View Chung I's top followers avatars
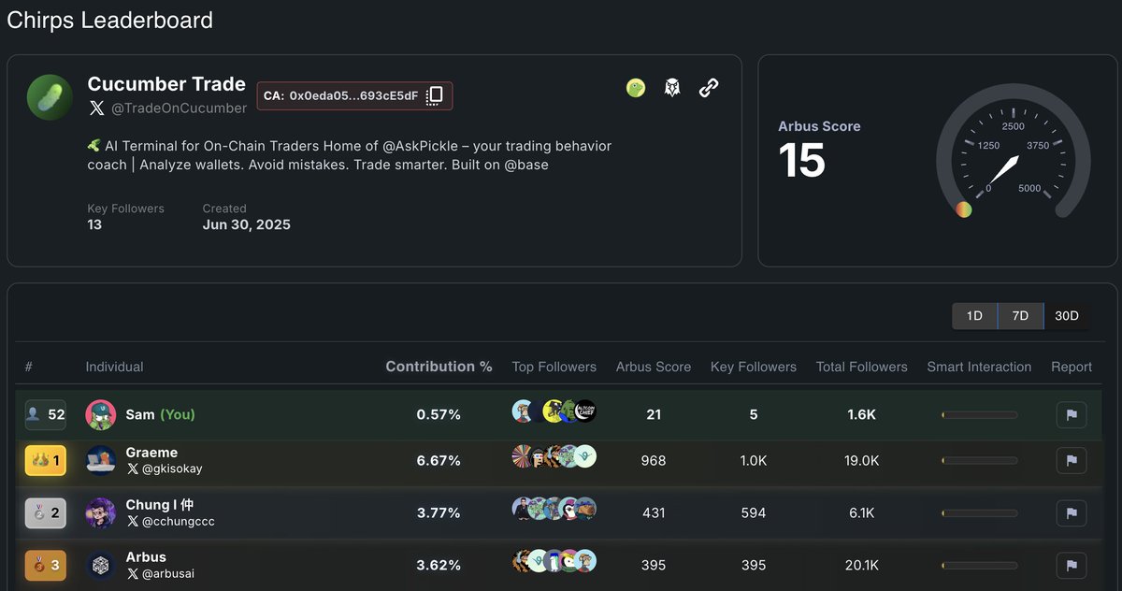This screenshot has width=1122, height=591. [x=554, y=509]
